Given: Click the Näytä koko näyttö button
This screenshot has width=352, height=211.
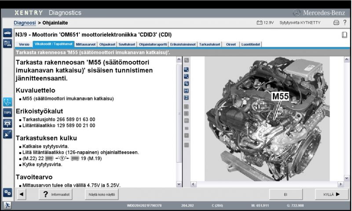Looking at the screenshot, I should 102,194.
